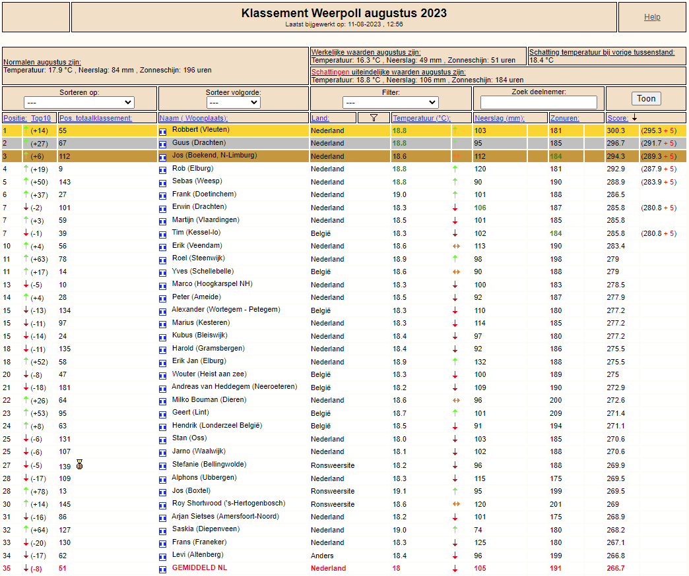Click the red Schattingen link
The image size is (689, 576).
330,72
